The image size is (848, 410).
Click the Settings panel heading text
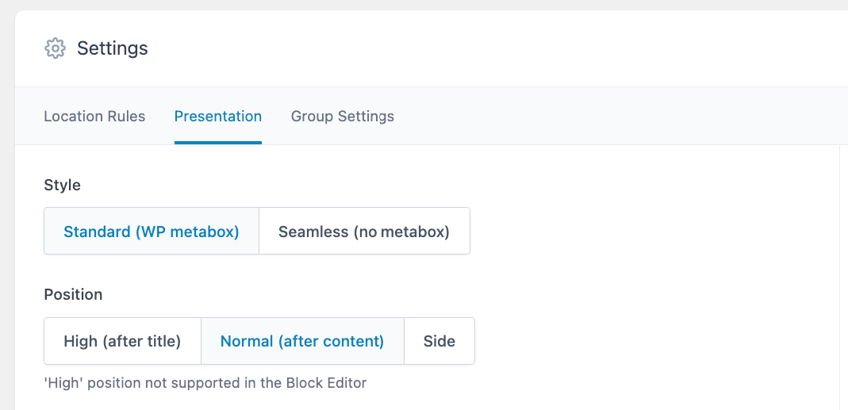pos(113,48)
